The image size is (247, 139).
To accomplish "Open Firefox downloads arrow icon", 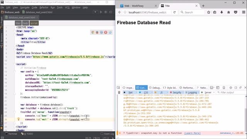I will (222, 12).
